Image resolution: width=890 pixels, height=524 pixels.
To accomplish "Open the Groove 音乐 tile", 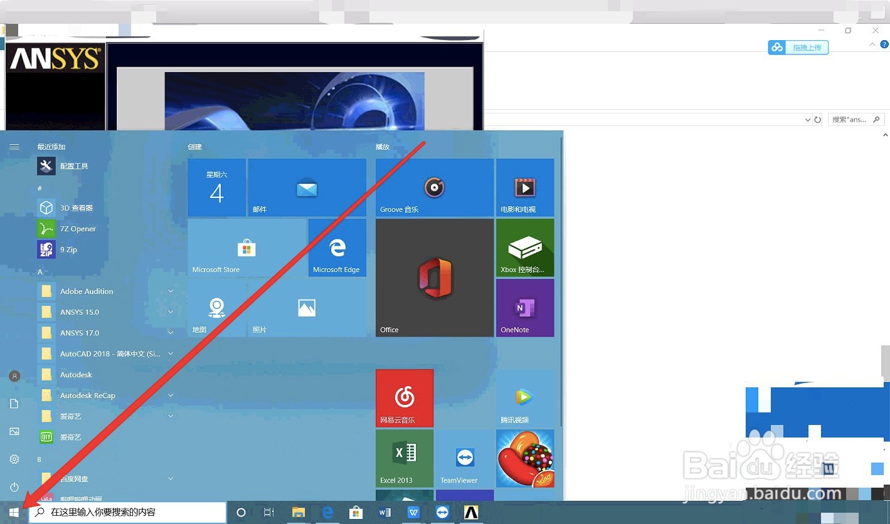I will [x=435, y=187].
